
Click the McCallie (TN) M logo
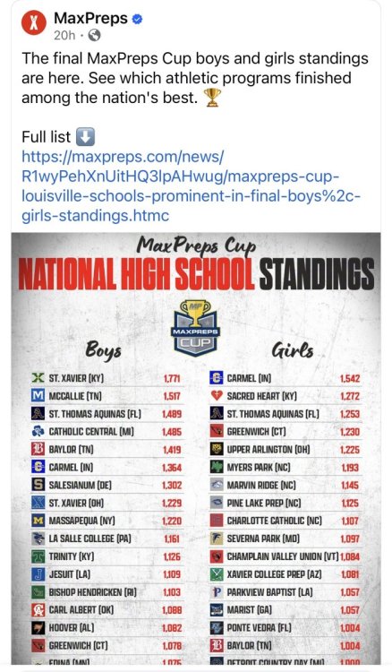38,395
